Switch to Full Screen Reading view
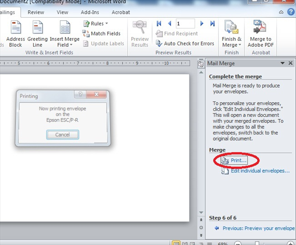This screenshot has height=245, width=296. pos(185,243)
